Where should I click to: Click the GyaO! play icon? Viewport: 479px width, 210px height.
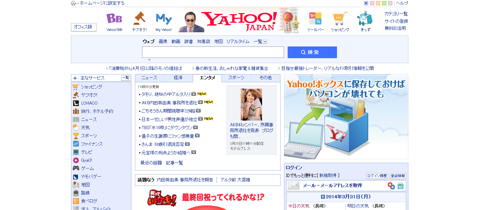pos(76,160)
